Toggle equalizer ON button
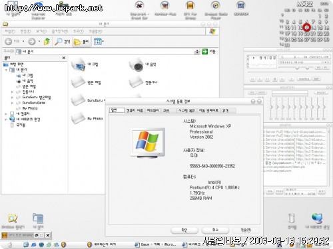Image resolution: width=333 pixels, height=249 pixels. [252, 93]
